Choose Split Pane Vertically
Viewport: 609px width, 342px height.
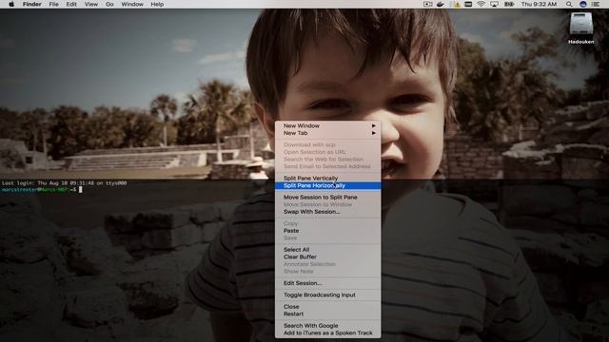click(x=327, y=178)
